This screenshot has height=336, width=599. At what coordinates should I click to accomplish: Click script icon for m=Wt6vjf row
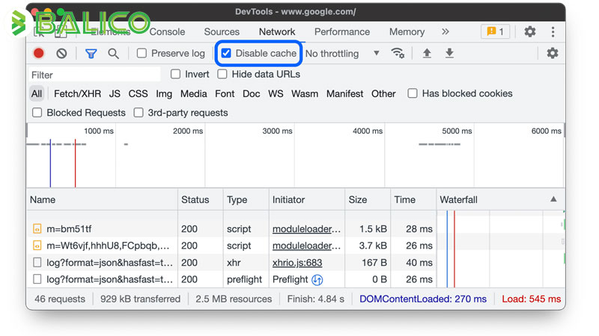point(37,246)
